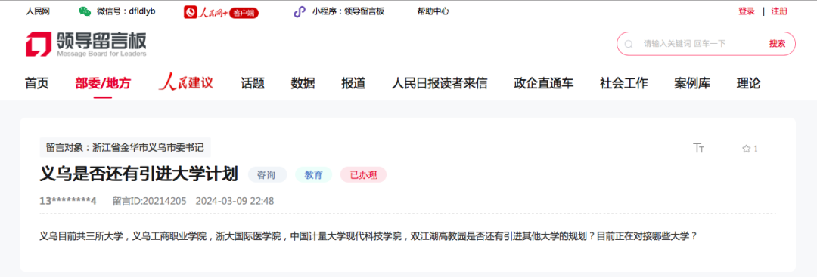Select the 部委/地方 navigation tab
The width and height of the screenshot is (817, 277).
click(x=103, y=83)
